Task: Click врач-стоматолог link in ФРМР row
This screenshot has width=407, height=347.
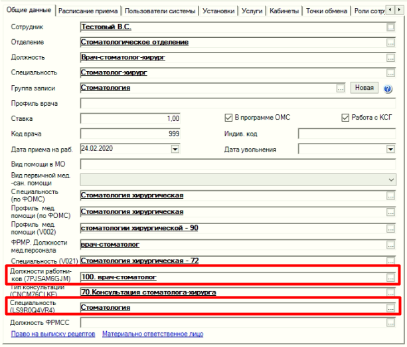Action: (110, 245)
